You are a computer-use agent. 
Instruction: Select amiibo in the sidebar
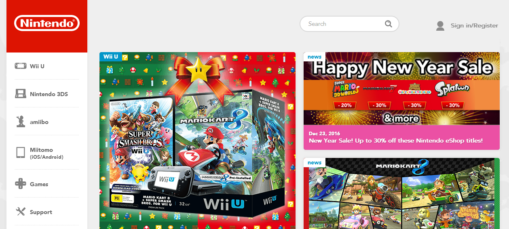39,122
